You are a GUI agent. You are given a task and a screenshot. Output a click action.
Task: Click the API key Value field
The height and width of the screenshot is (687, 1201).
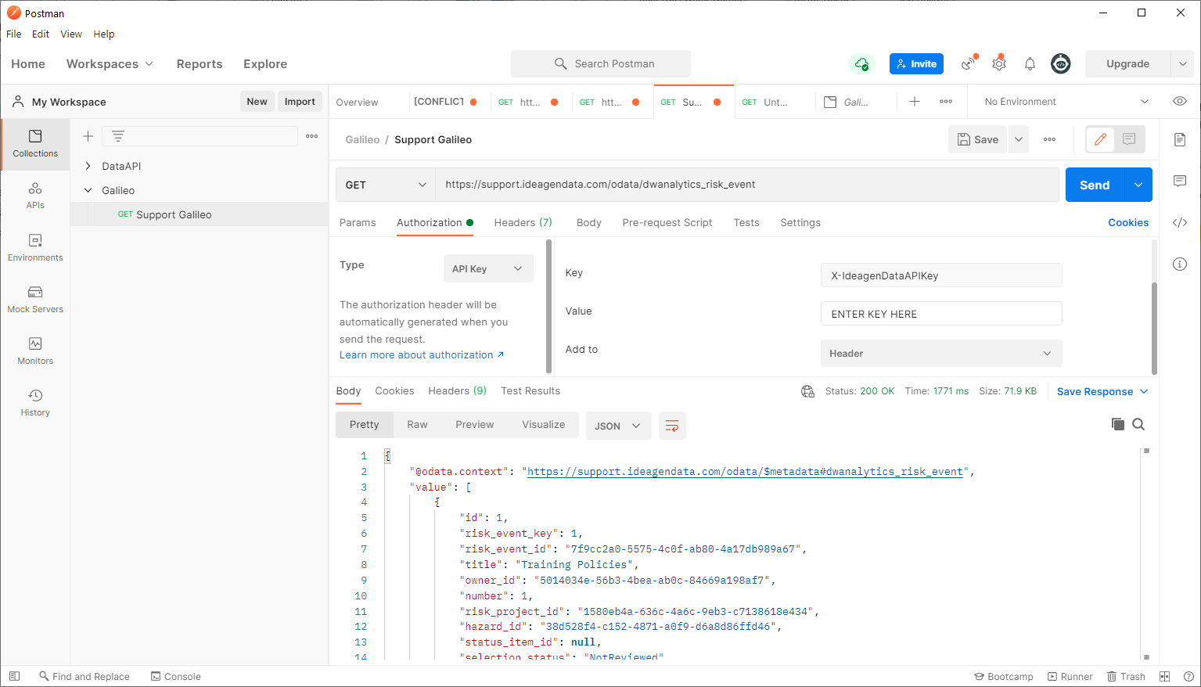coord(941,314)
